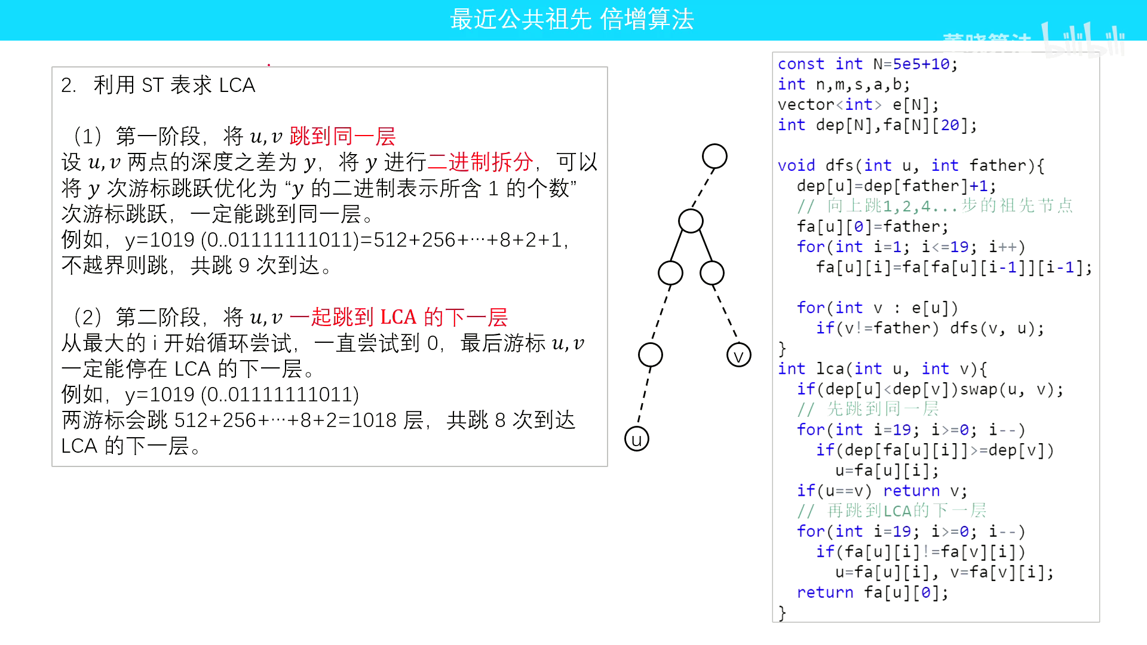Select the return fa[u][0] statement

click(872, 592)
